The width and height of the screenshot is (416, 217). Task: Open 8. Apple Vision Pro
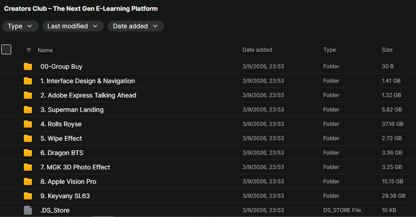68,182
